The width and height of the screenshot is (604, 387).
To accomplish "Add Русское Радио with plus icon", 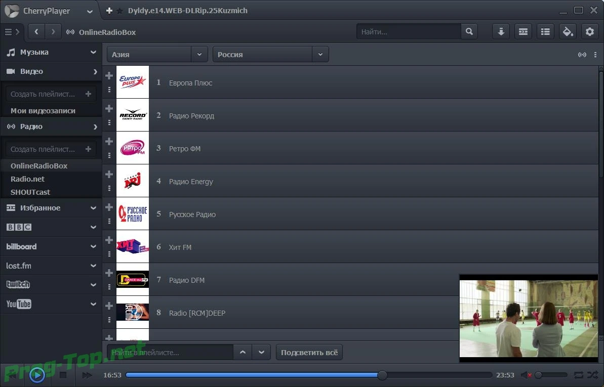I will 109,207.
